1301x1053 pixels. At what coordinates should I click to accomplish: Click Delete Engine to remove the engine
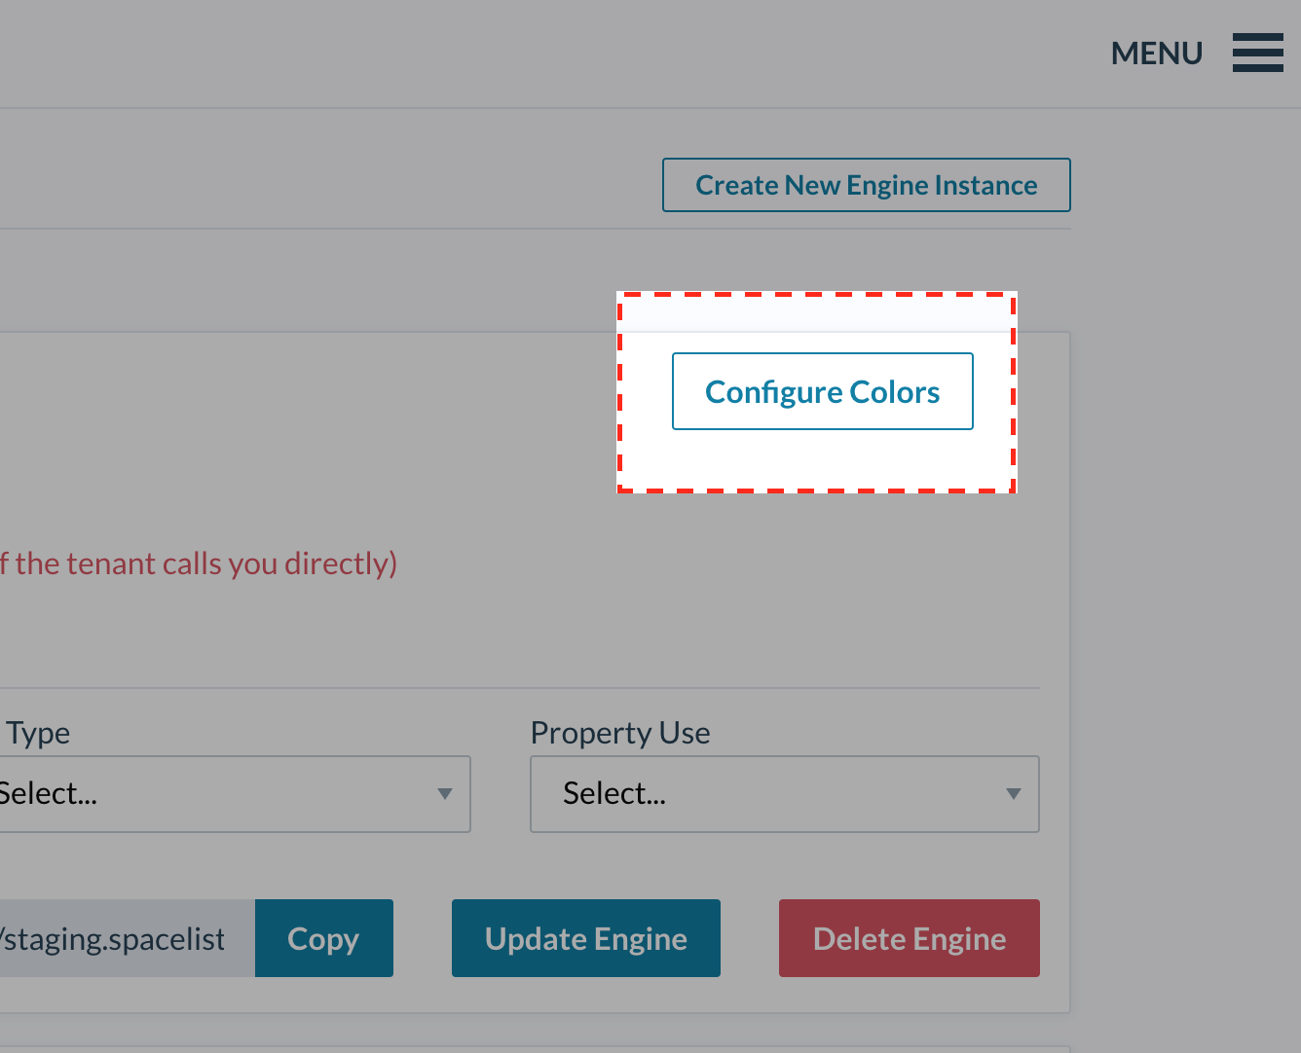tap(909, 938)
